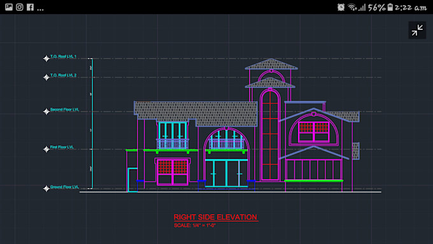Tap the battery status icon
This screenshot has height=244, width=433.
coord(390,7)
